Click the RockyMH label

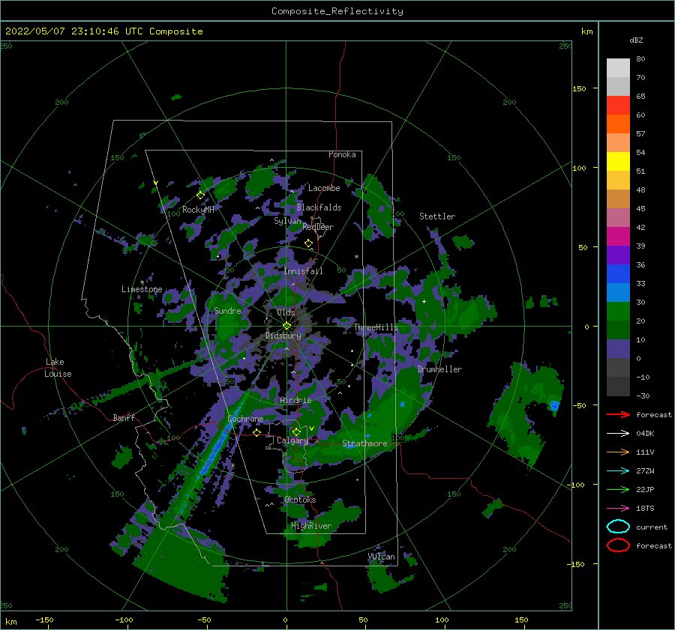pyautogui.click(x=198, y=210)
